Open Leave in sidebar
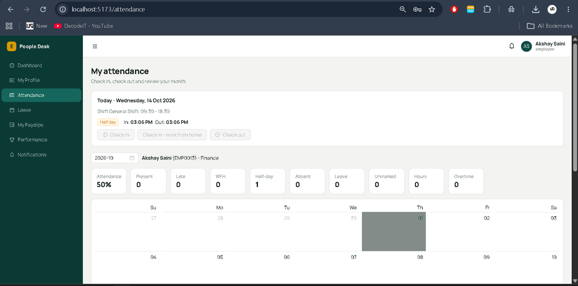This screenshot has height=286, width=578. (41, 110)
